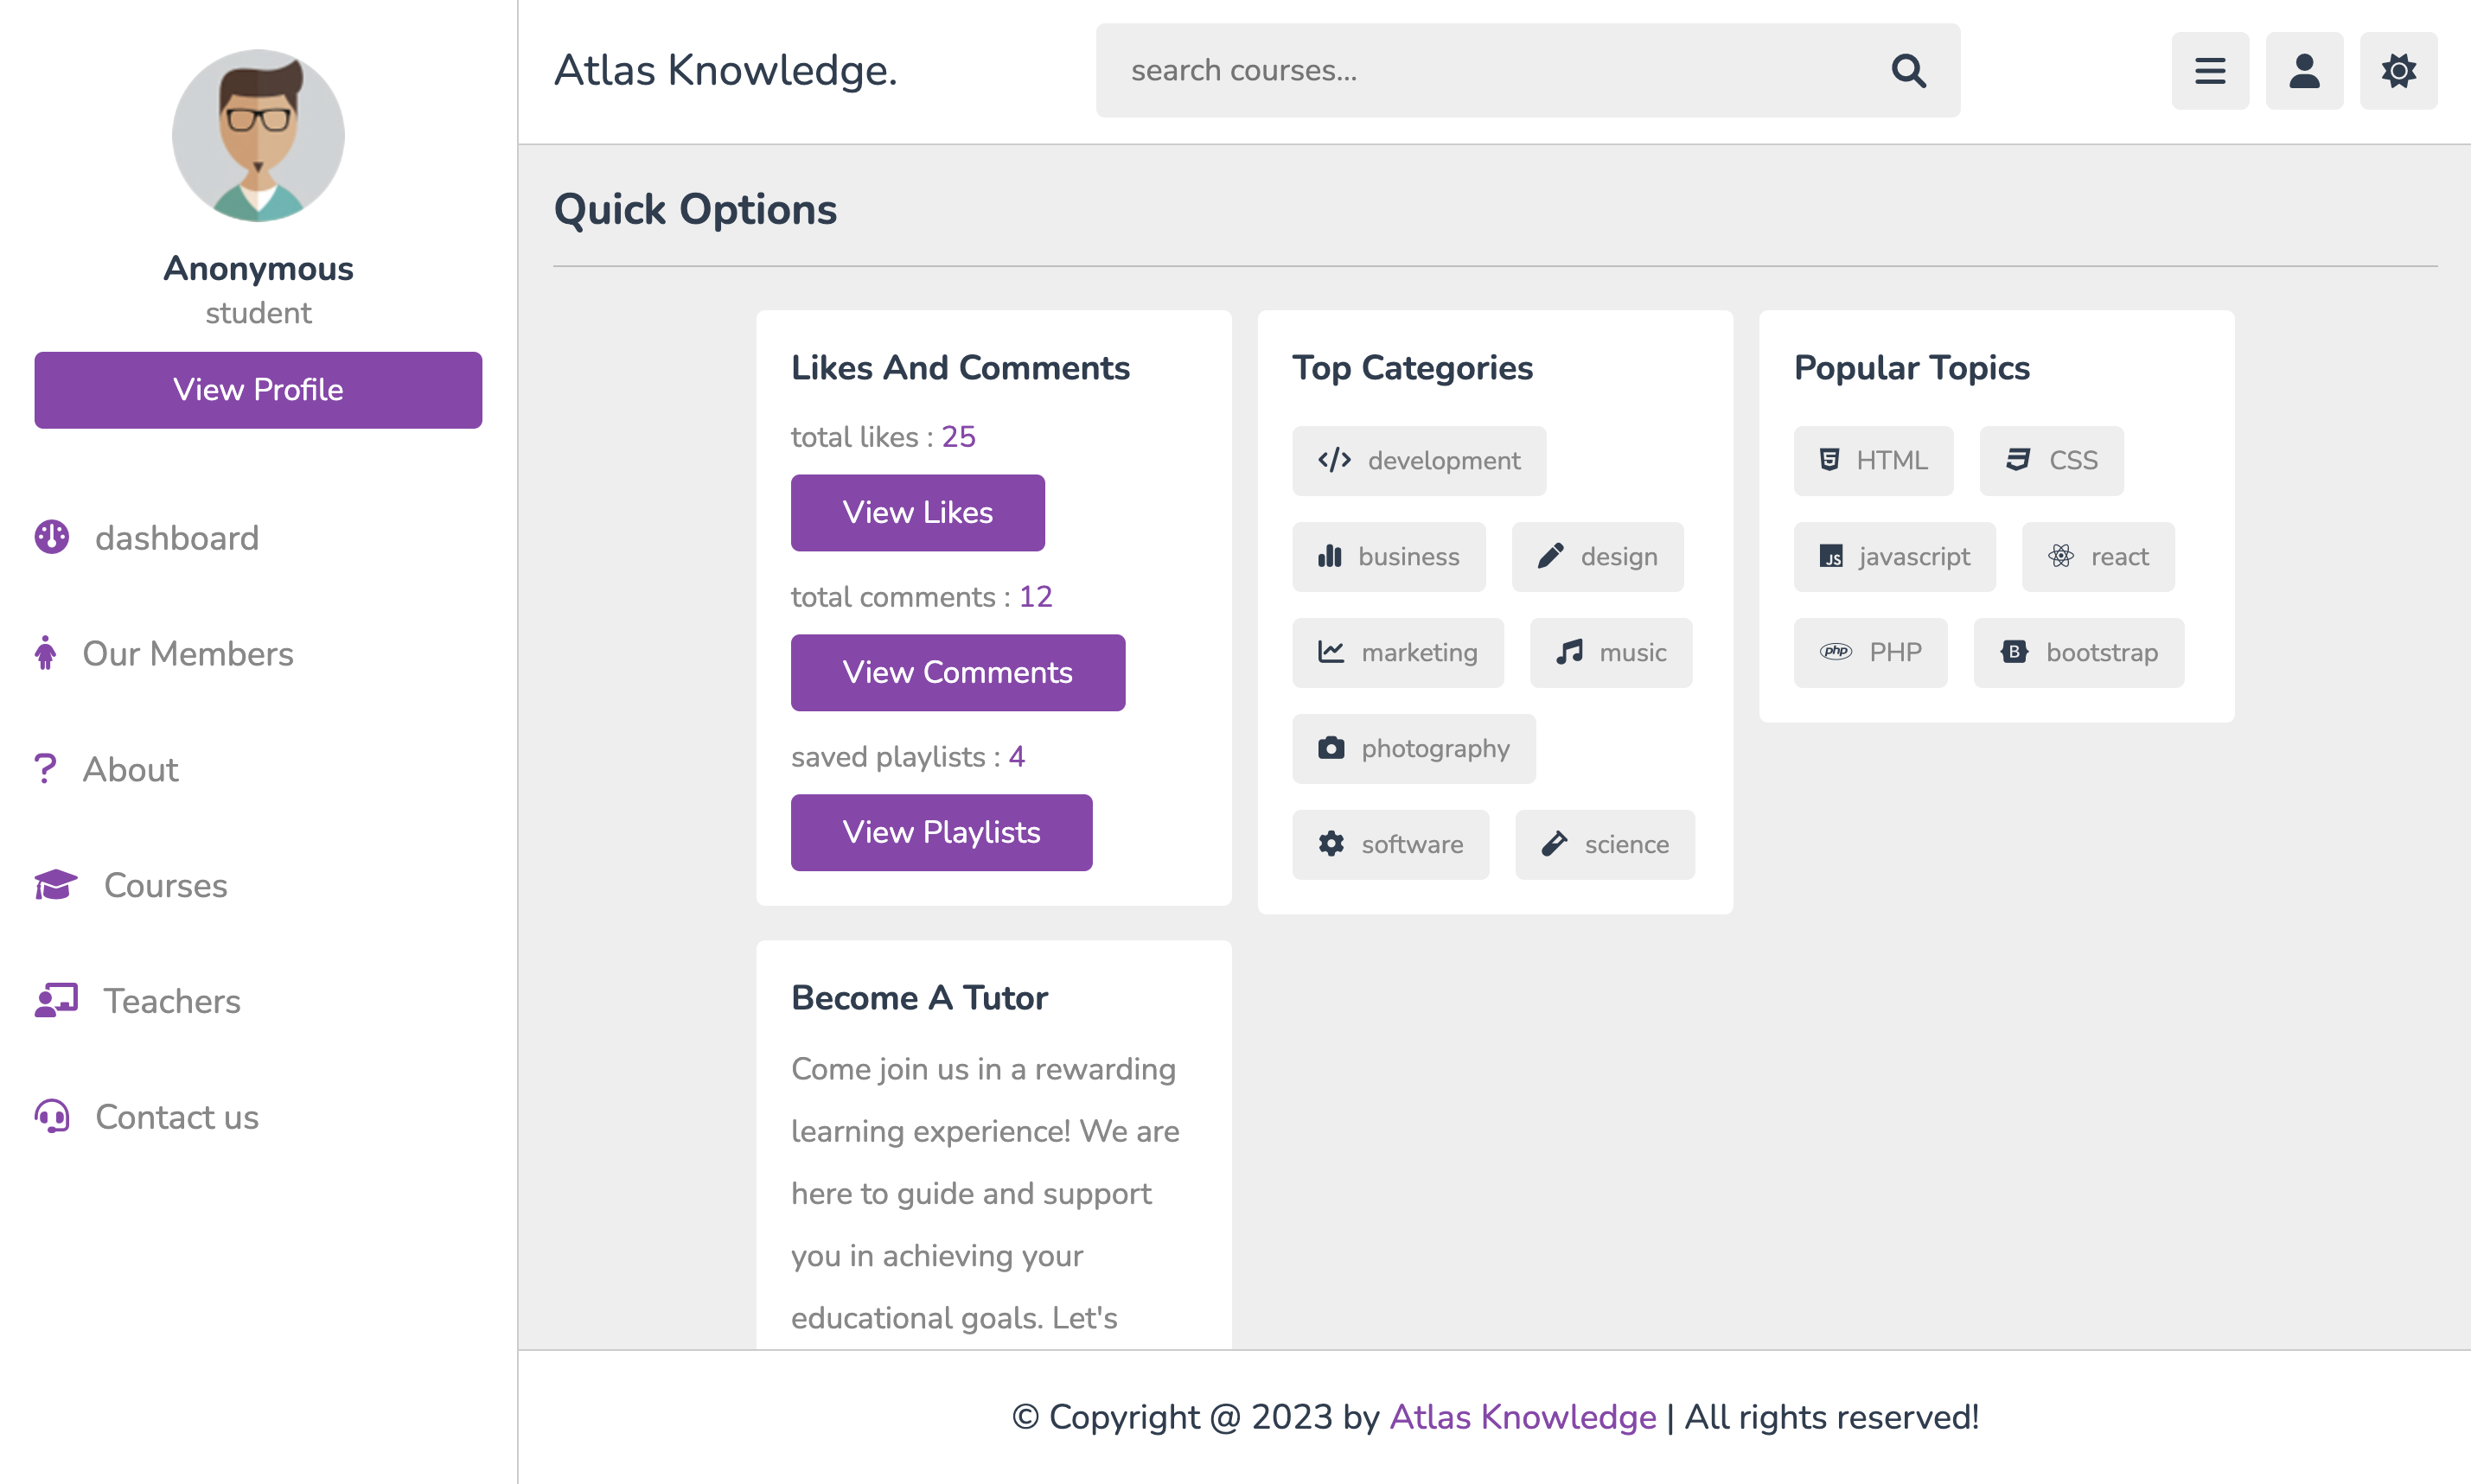Click the search courses input field

point(1491,71)
